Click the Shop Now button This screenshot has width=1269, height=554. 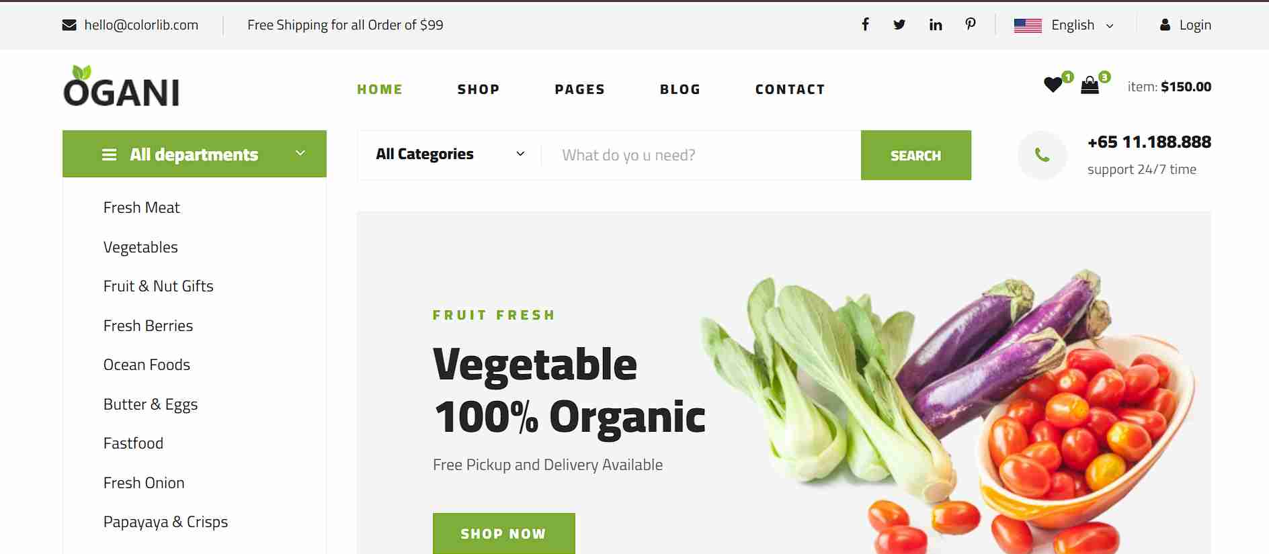(503, 533)
